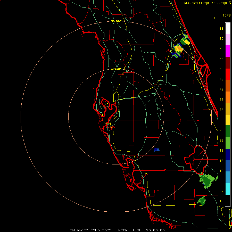Click the medium blue legend swatch
This screenshot has width=232, height=232.
click(228, 166)
